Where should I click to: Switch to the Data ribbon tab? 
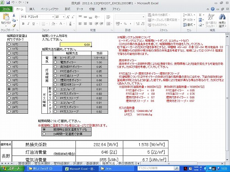click(80, 9)
